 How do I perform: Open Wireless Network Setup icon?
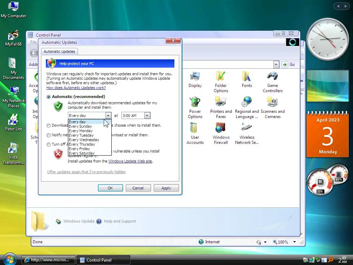click(x=247, y=134)
